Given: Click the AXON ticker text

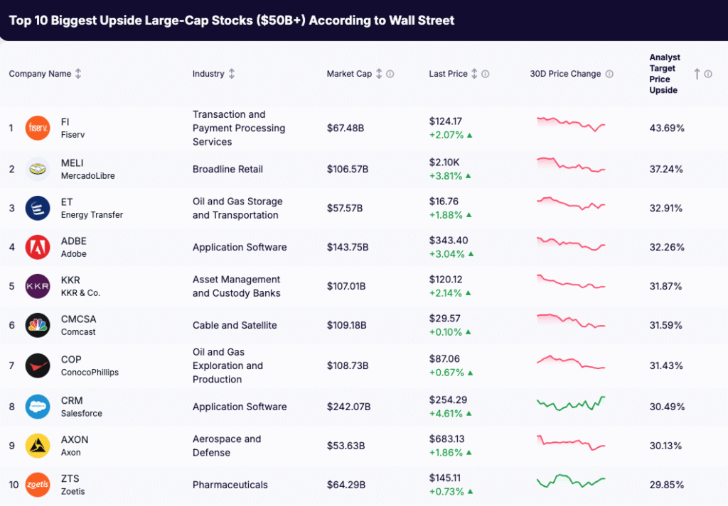Looking at the screenshot, I should pos(75,439).
